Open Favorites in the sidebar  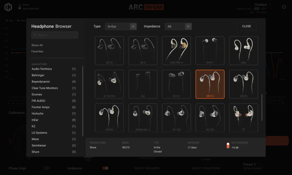point(37,51)
